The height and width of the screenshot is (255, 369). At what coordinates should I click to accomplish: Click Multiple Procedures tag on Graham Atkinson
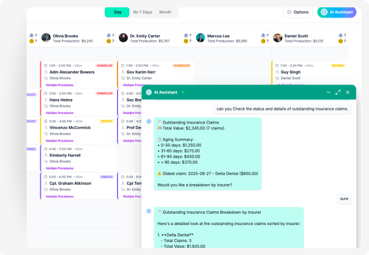click(59, 196)
